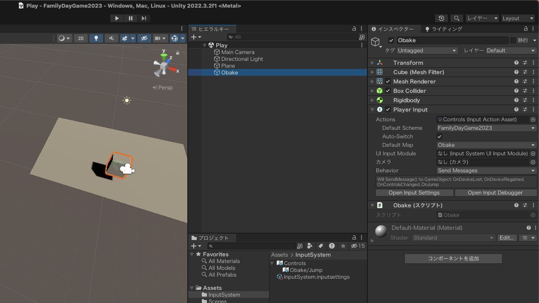Open the Behavior dropdown set to Send Messages
The height and width of the screenshot is (303, 539).
point(486,170)
